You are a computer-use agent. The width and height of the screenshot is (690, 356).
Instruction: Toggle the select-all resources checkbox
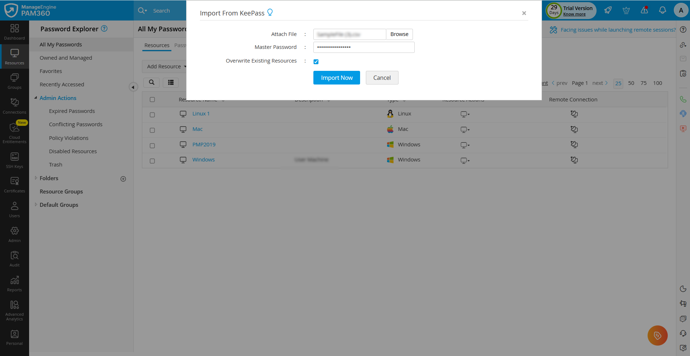click(x=152, y=100)
